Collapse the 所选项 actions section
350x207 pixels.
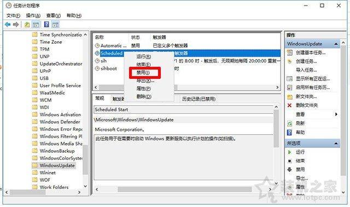336,143
